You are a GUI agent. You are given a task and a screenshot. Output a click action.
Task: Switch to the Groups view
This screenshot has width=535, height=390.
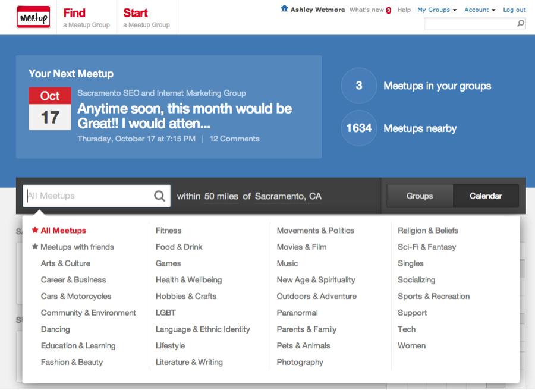tap(420, 196)
